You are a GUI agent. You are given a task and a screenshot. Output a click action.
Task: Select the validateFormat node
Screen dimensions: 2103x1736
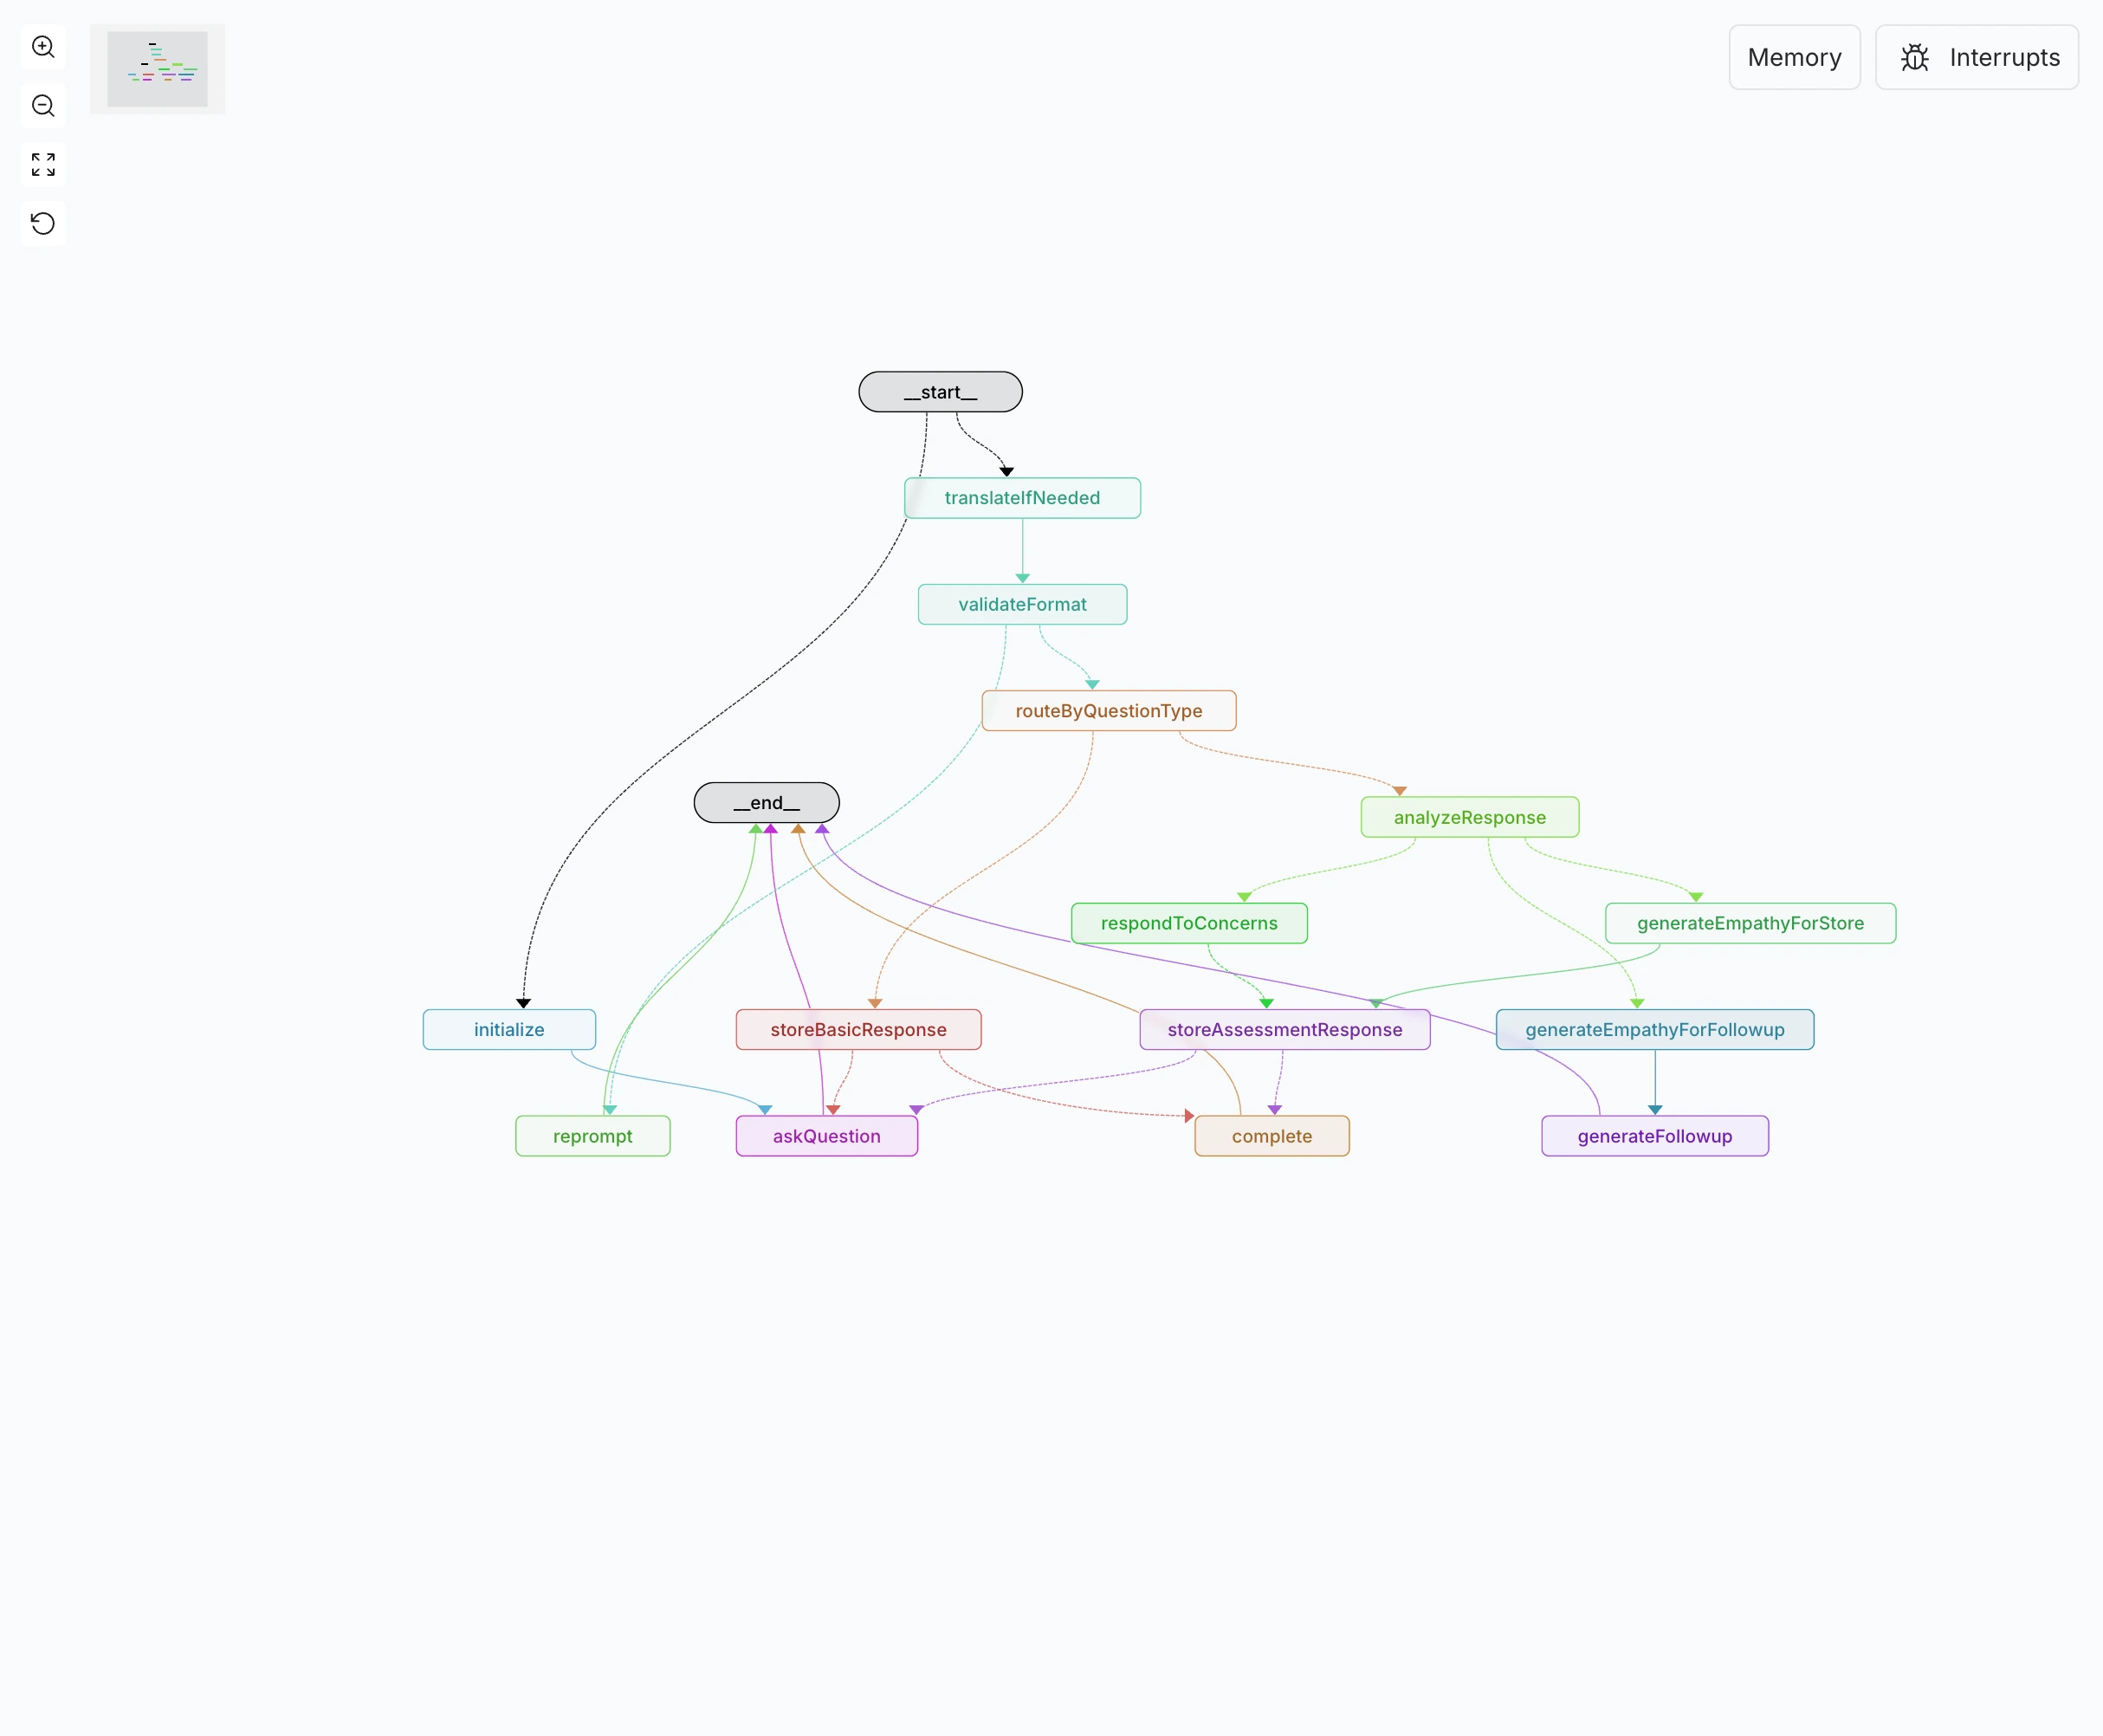pos(1021,604)
